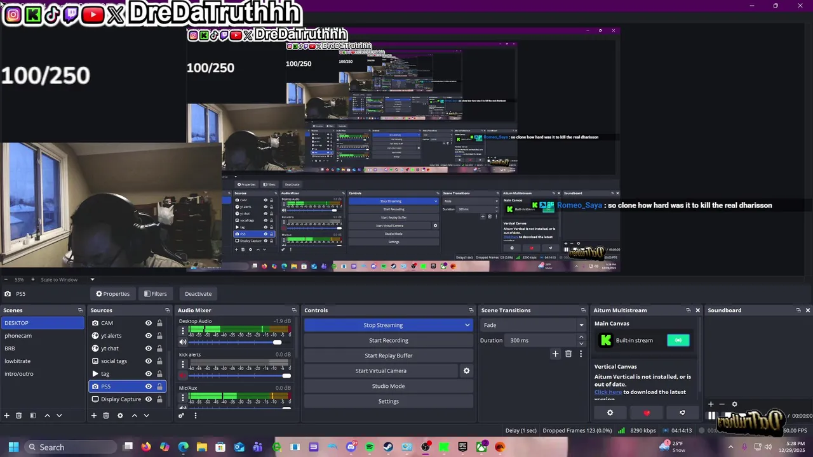Select the lowbitrate scene
Screen dimensions: 813x457
coord(42,361)
